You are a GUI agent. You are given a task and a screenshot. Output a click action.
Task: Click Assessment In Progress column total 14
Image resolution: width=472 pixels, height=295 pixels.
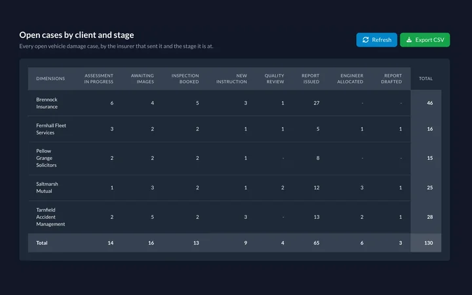pyautogui.click(x=111, y=243)
